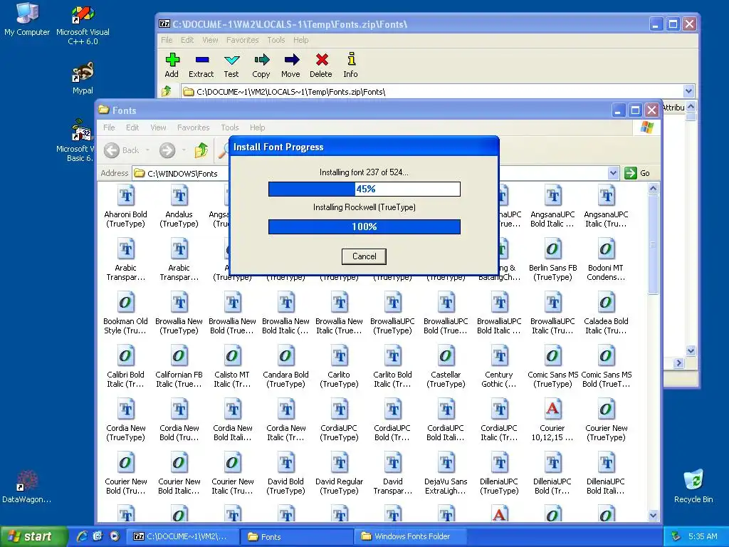Open Help menu in Fonts window

(257, 127)
